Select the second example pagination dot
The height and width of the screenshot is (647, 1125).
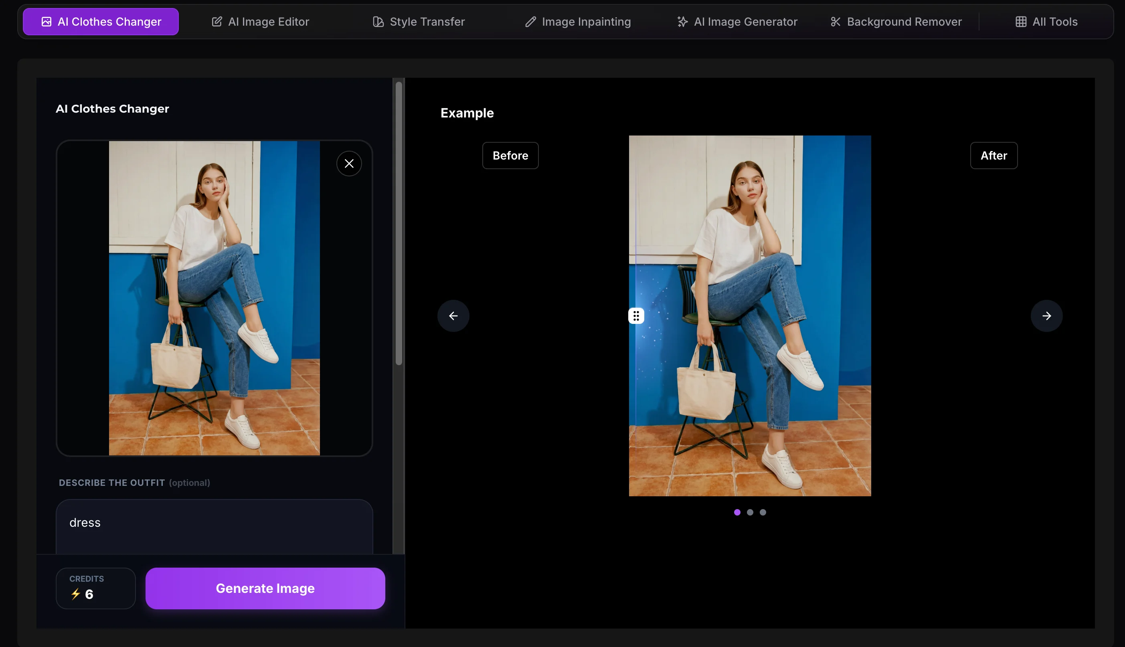[x=750, y=512]
